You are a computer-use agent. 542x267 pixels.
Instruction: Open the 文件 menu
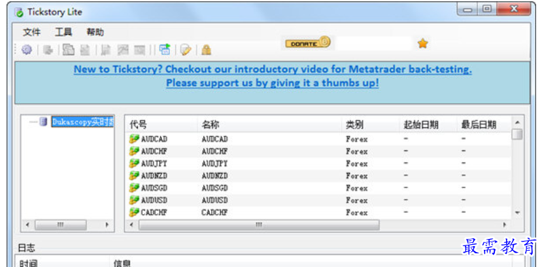coord(32,33)
